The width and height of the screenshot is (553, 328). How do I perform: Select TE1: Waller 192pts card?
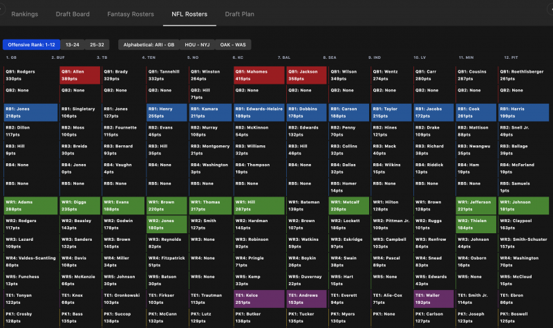(x=434, y=299)
